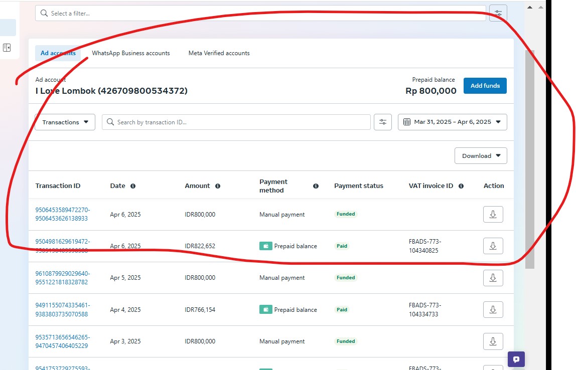Show info tooltip for Payment method column

click(316, 186)
